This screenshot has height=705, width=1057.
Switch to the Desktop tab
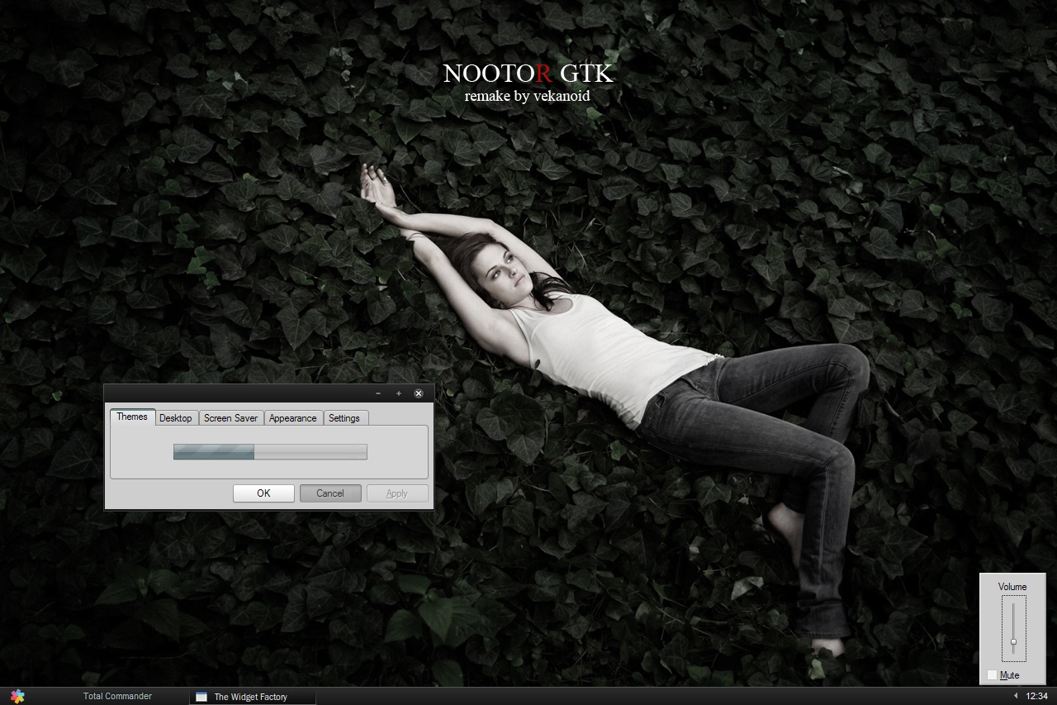176,418
